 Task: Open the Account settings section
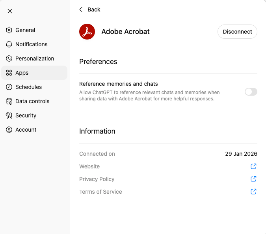tap(26, 130)
